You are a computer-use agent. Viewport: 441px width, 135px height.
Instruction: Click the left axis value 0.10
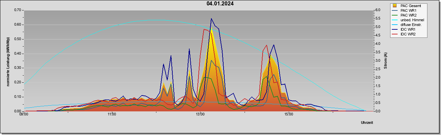[18, 97]
